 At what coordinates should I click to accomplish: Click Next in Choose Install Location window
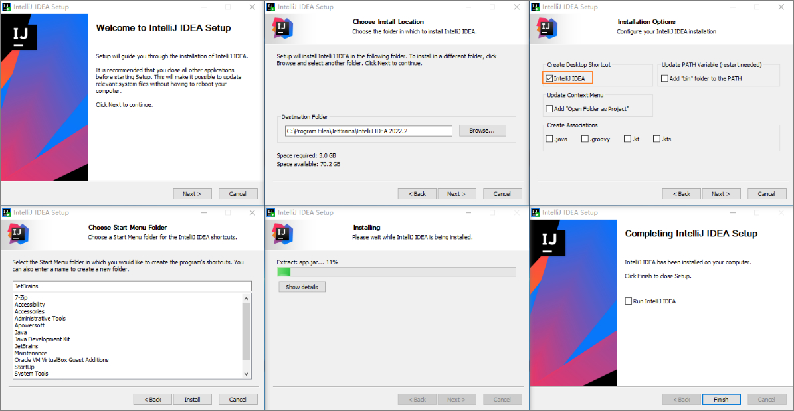(456, 193)
